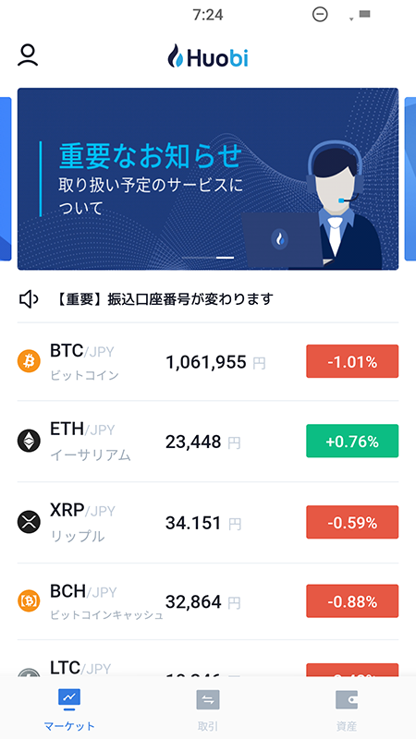The height and width of the screenshot is (739, 416).
Task: Switch to the 取引 trade tab
Action: click(x=208, y=708)
